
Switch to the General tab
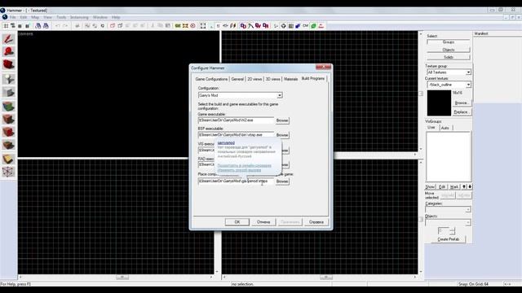click(237, 79)
